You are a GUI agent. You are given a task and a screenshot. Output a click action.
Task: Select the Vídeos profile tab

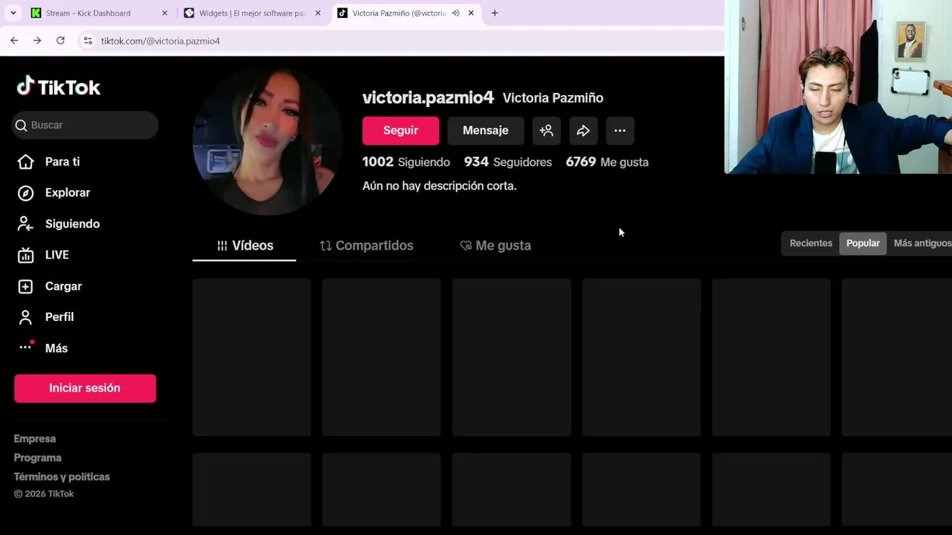point(245,246)
